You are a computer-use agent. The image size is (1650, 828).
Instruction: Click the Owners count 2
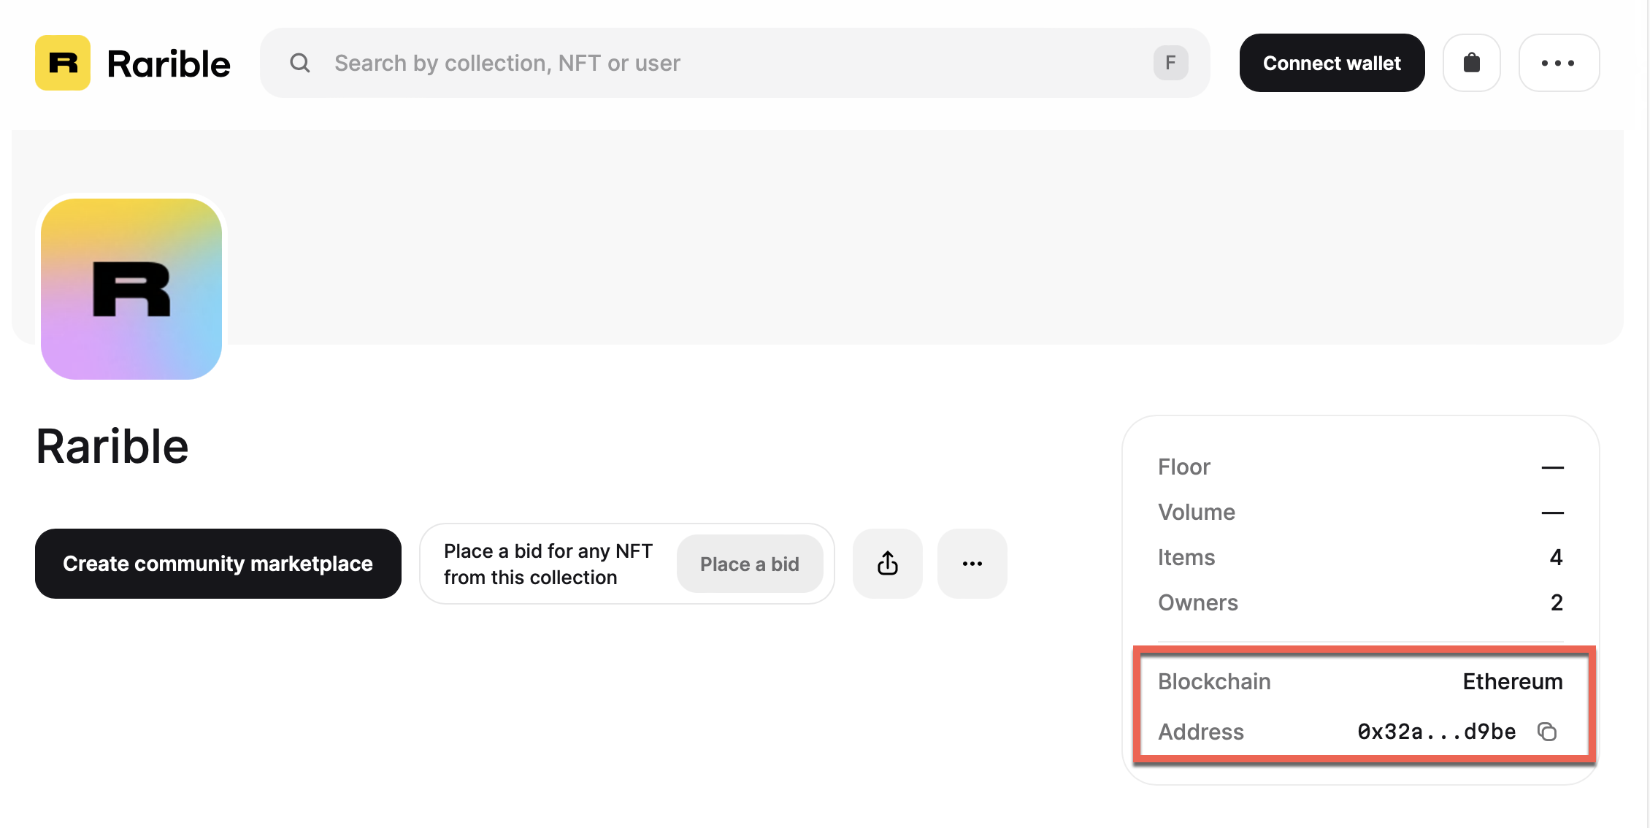click(x=1557, y=602)
